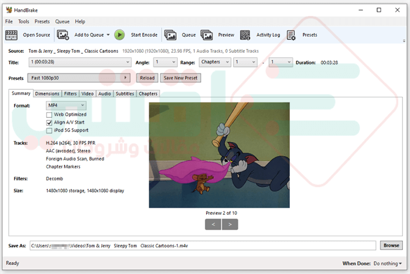Switch to the Audio tab
Screen dimensions: 410x274
tap(105, 94)
